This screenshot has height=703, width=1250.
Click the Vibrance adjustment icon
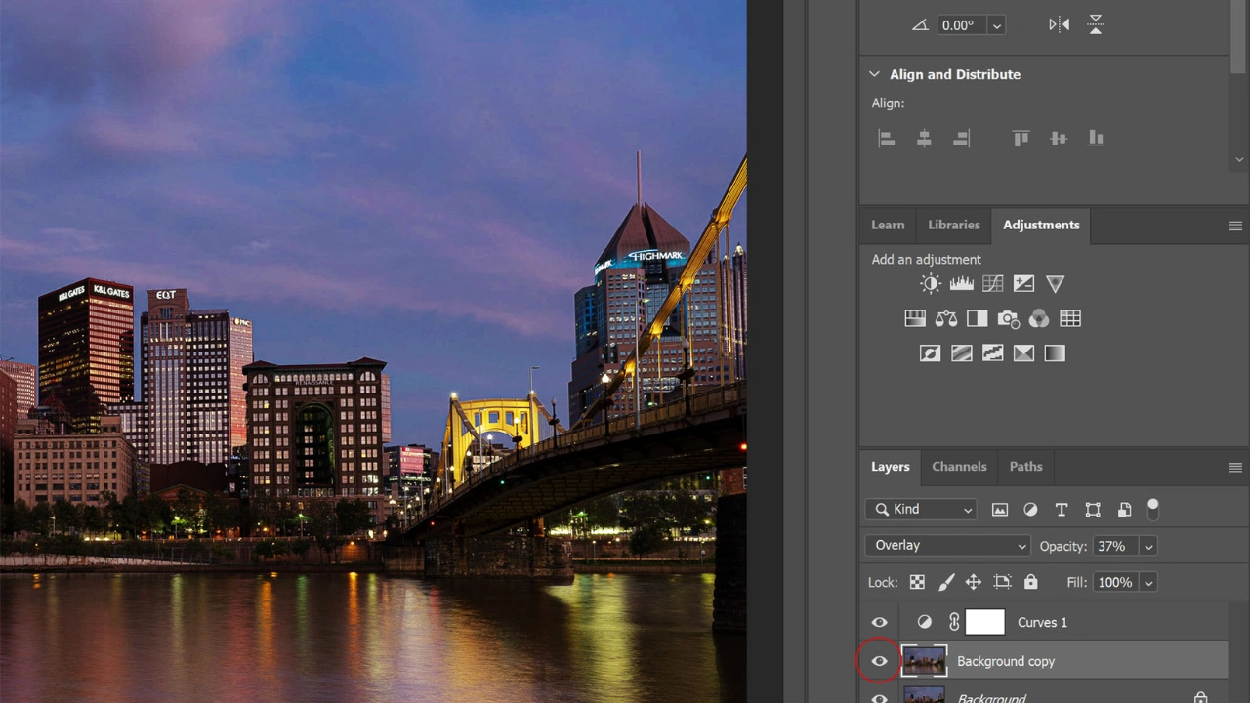tap(1055, 284)
